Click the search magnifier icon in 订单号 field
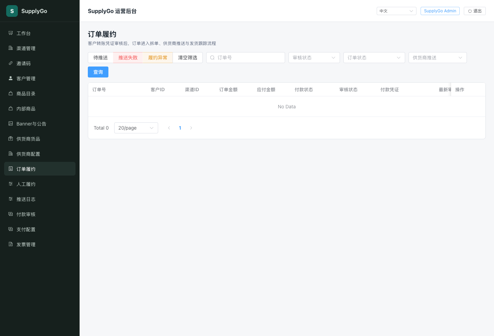This screenshot has width=494, height=336. pyautogui.click(x=212, y=58)
